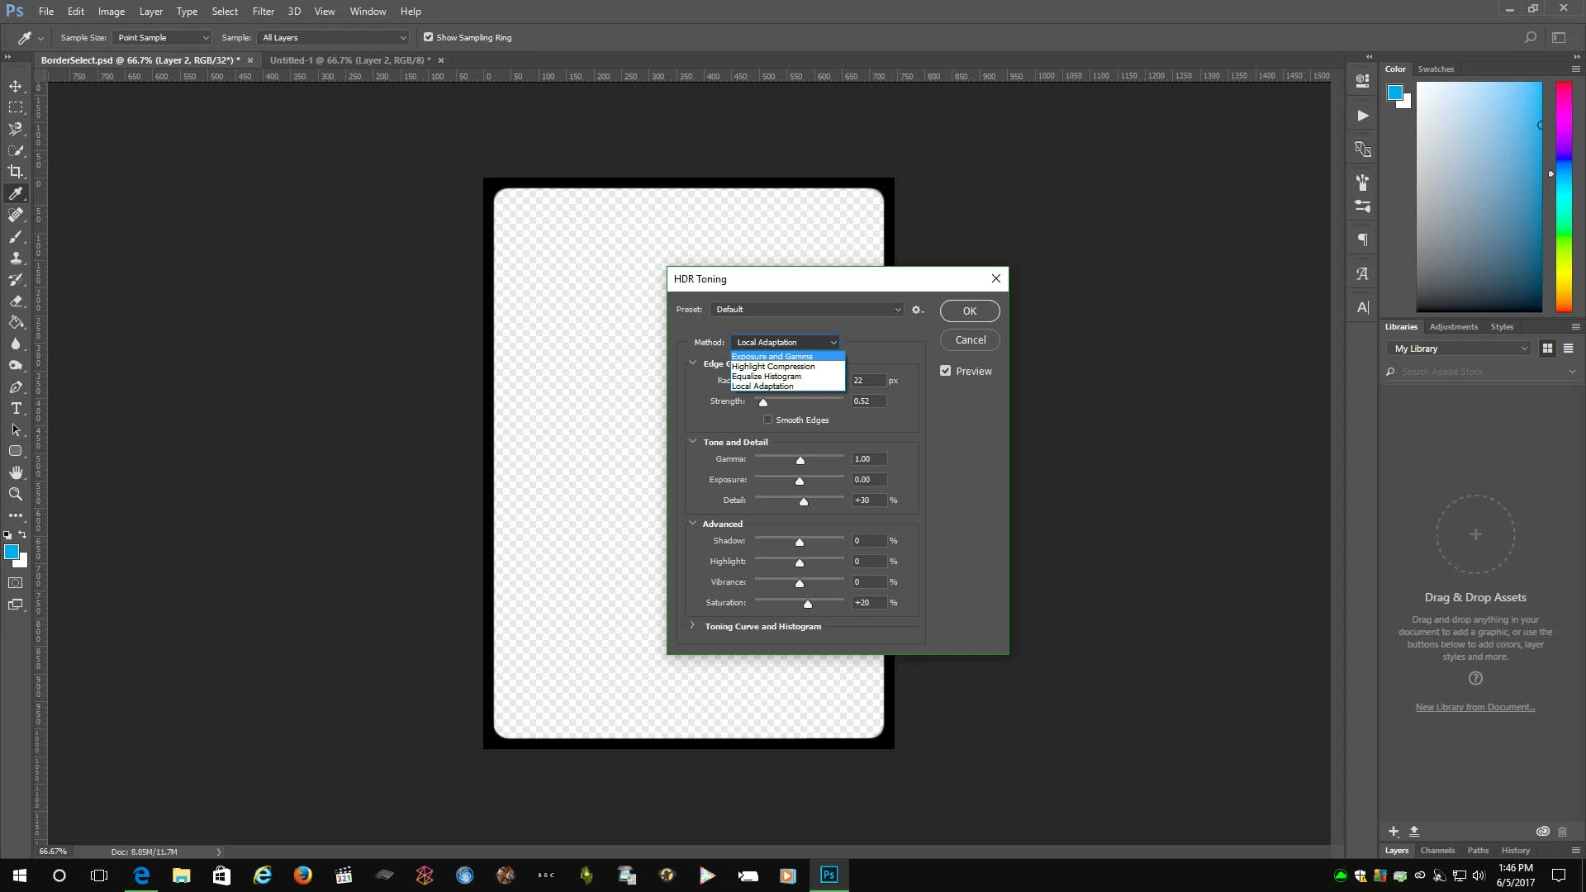
Task: Click the Saturation slider handle
Action: tap(808, 605)
